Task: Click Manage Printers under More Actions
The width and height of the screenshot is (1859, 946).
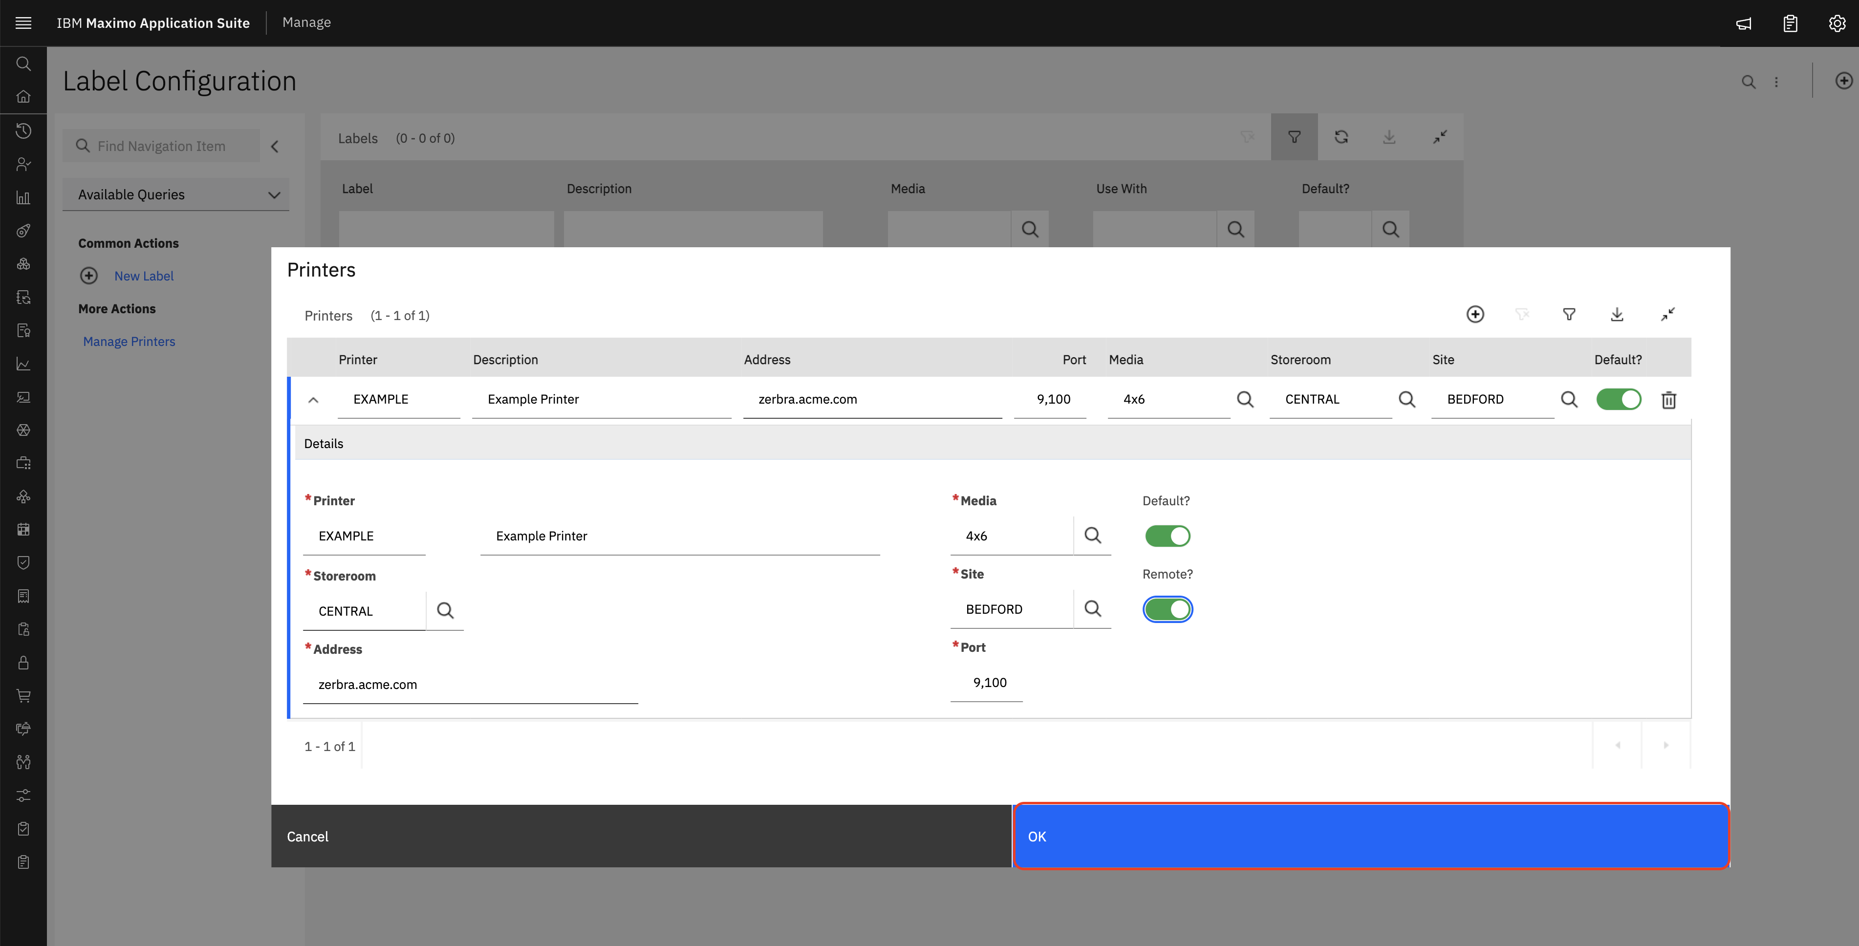Action: (x=129, y=341)
